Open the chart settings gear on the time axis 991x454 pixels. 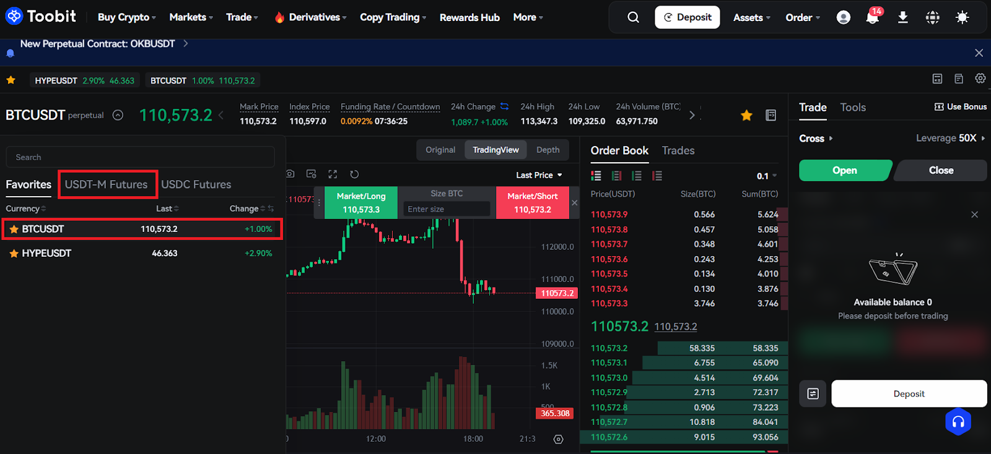[x=558, y=439]
